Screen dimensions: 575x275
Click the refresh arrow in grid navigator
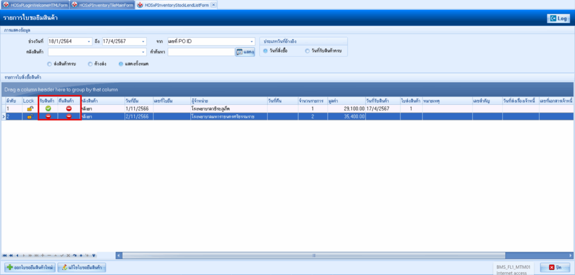point(74,255)
